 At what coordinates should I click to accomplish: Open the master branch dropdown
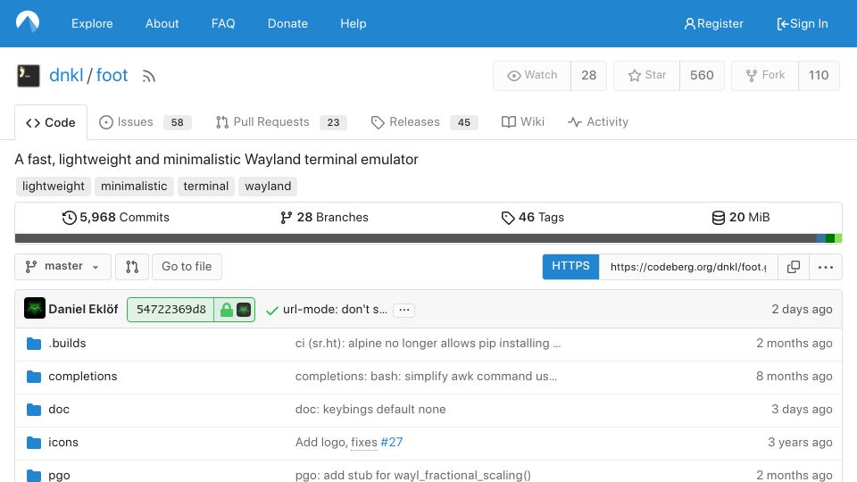(62, 267)
